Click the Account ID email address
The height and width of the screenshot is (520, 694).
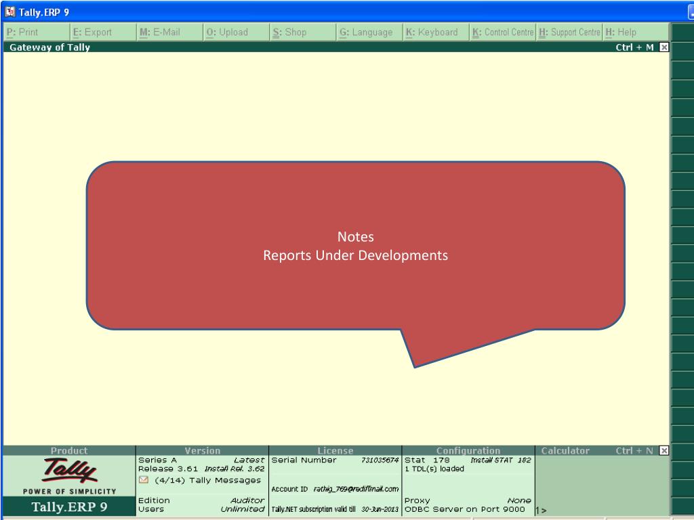(356, 489)
